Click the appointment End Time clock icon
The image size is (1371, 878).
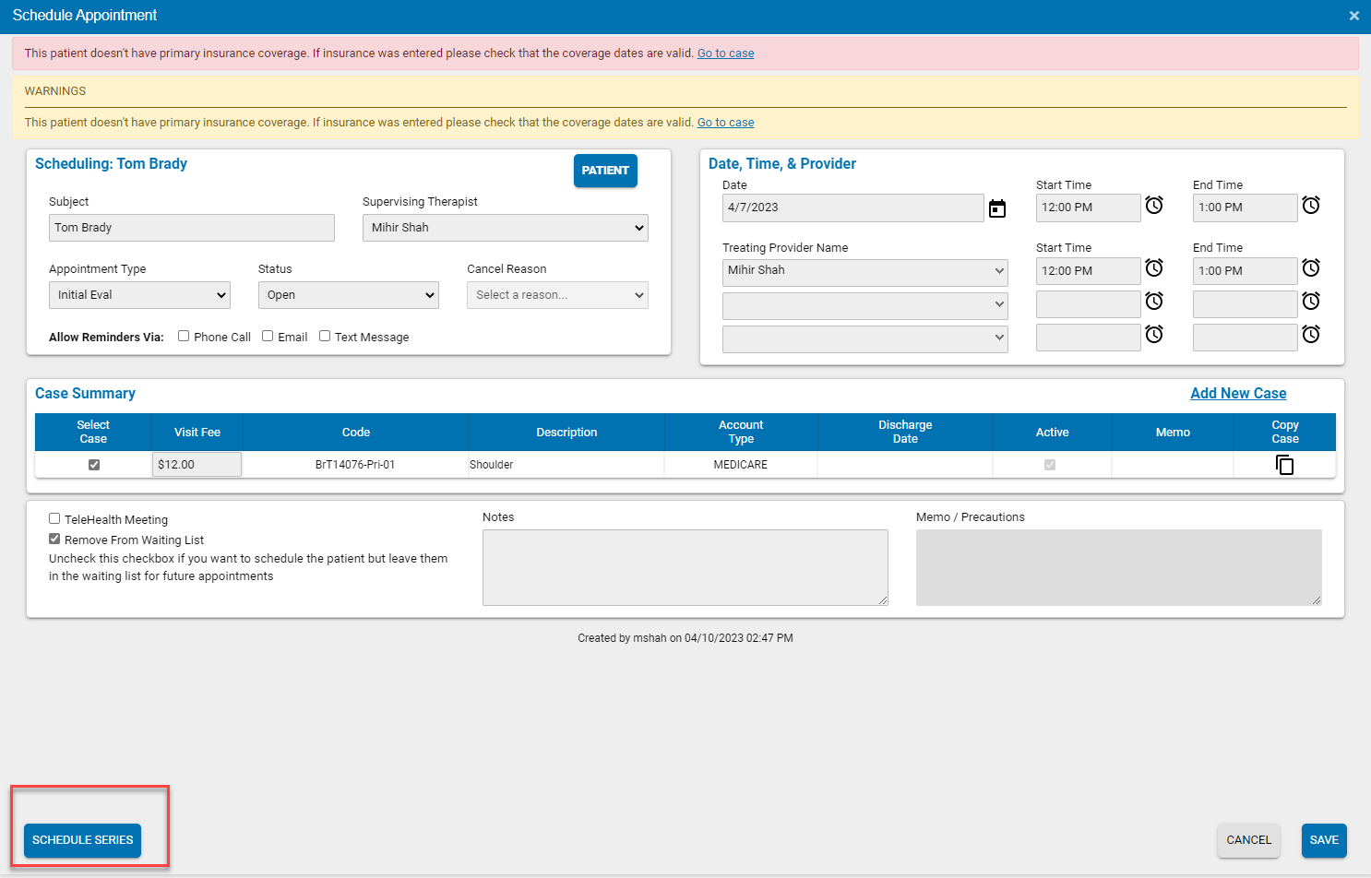click(x=1311, y=205)
